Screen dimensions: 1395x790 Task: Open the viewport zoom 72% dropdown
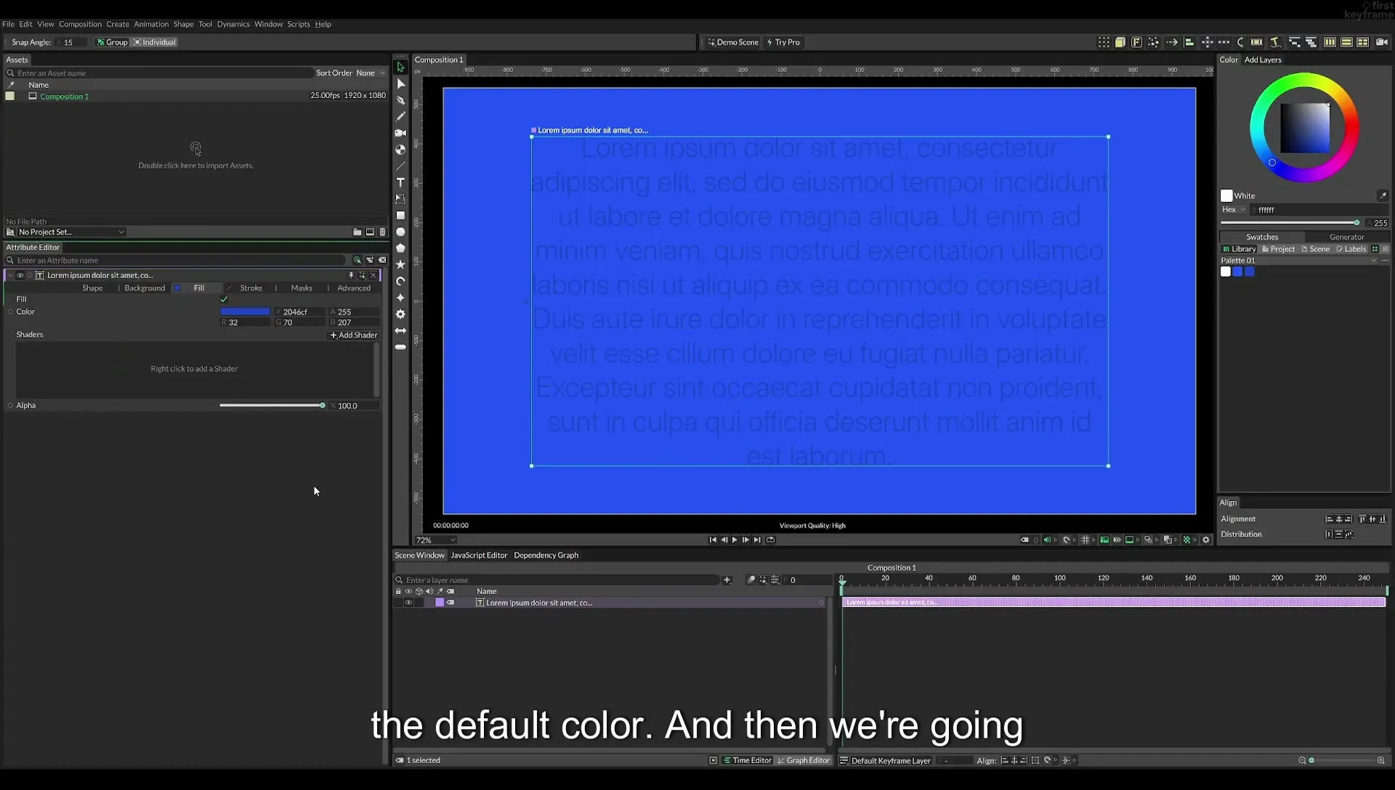[x=436, y=540]
